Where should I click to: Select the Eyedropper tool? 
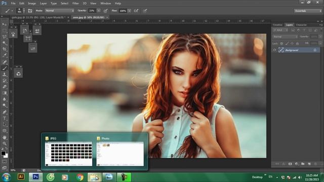coord(5,55)
